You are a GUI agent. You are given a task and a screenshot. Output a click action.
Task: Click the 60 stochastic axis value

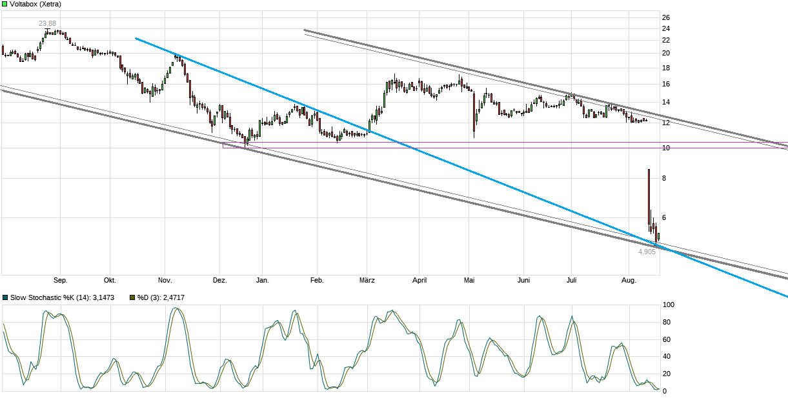667,339
